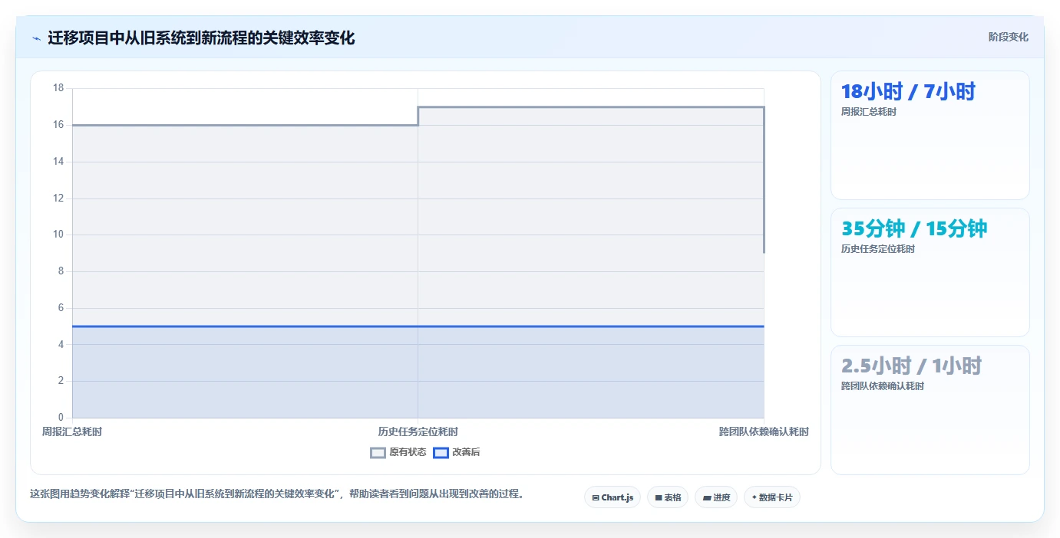This screenshot has width=1060, height=538.
Task: Click the x-axis label 跨团队依赖确认耗时
Action: click(x=764, y=431)
